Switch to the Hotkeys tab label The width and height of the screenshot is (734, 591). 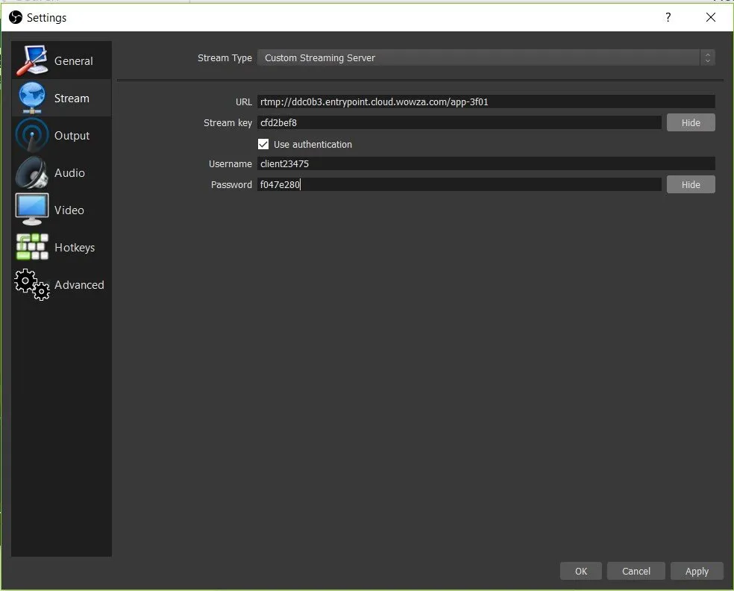(x=75, y=247)
